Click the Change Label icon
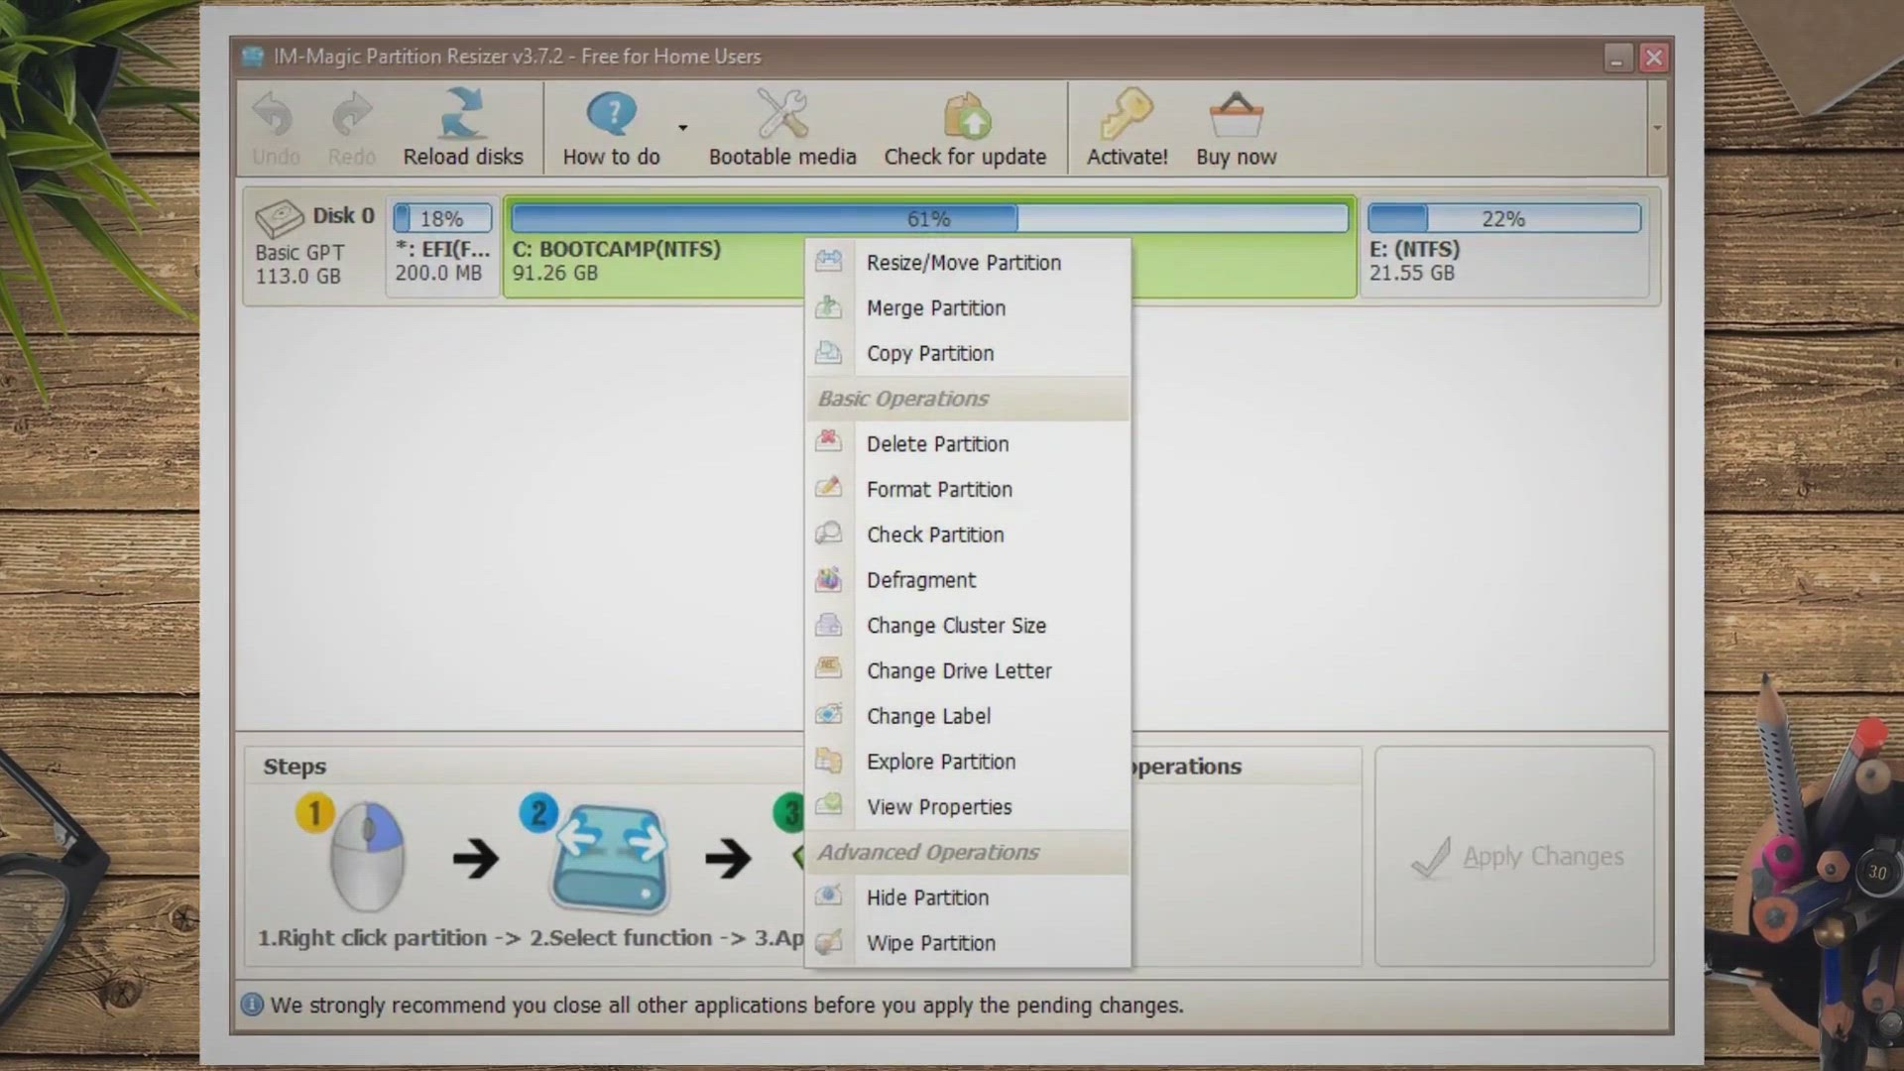This screenshot has height=1071, width=1904. (x=828, y=714)
